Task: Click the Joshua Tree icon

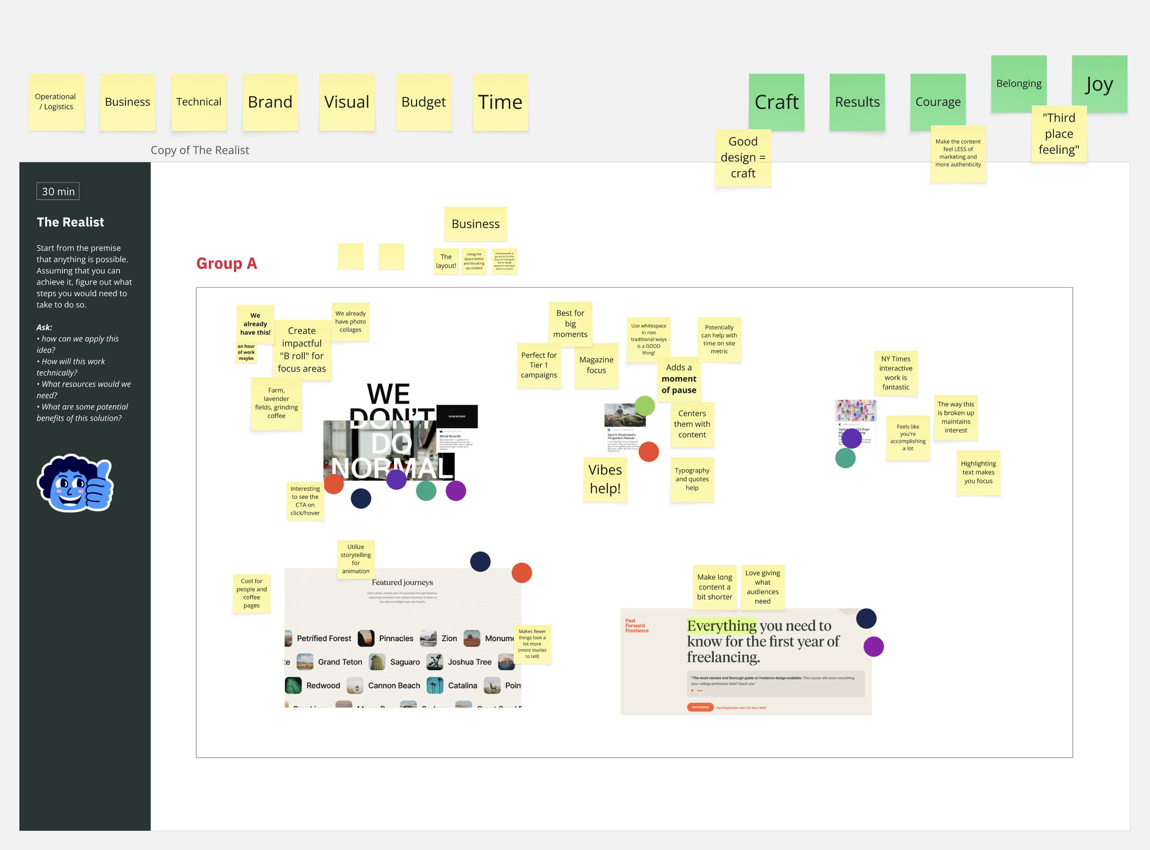Action: [x=435, y=662]
